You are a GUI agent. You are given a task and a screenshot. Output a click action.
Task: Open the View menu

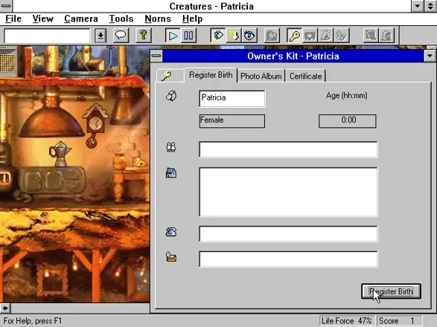click(x=42, y=19)
